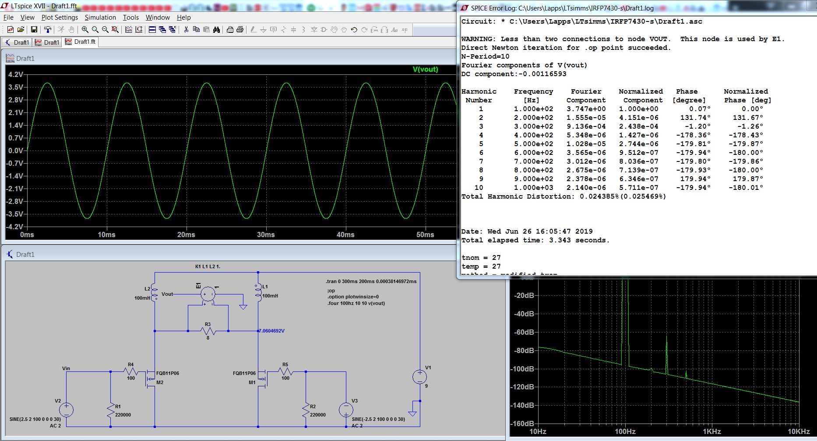
Task: Click the SINE(2.5 2 100 0 0 0 30) text of V2
Action: [x=35, y=419]
